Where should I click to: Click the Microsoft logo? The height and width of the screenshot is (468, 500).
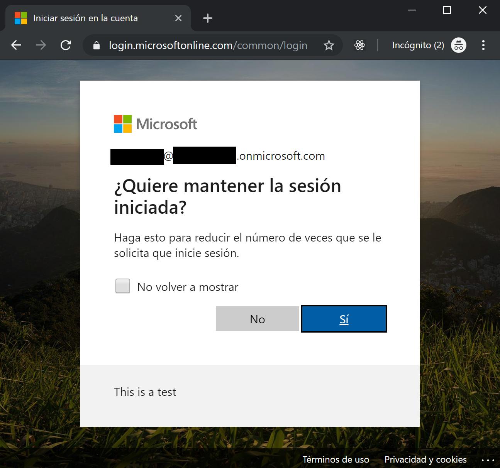click(x=156, y=124)
